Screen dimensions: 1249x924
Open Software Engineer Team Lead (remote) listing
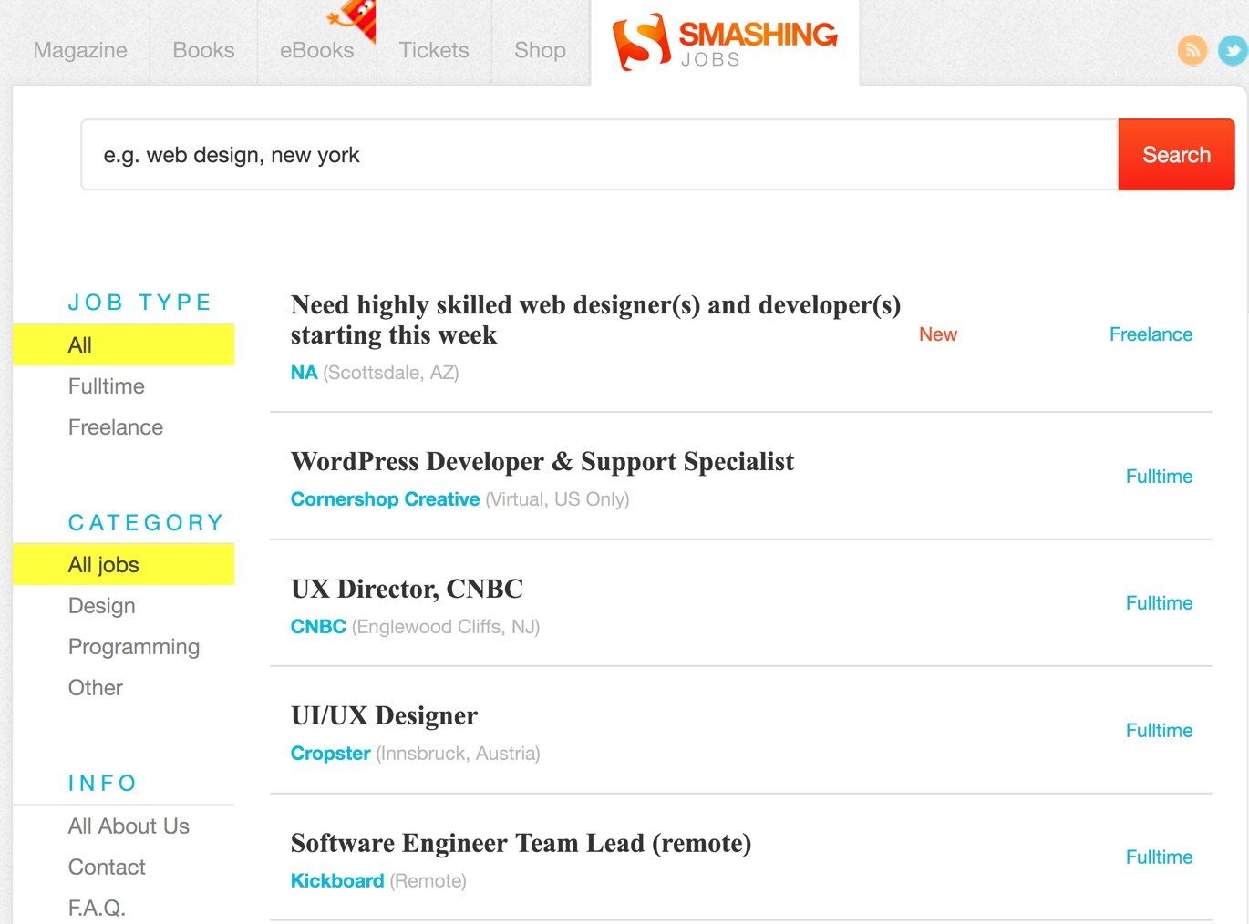click(521, 844)
